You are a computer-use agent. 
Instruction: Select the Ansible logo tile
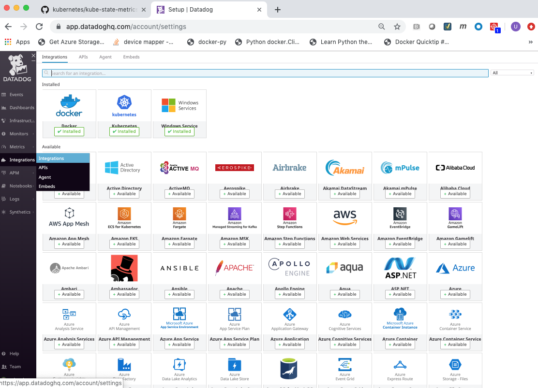(179, 268)
